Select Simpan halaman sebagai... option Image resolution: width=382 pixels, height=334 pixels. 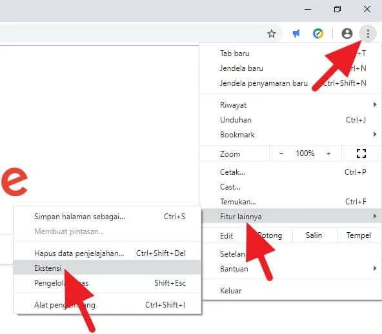107,217
